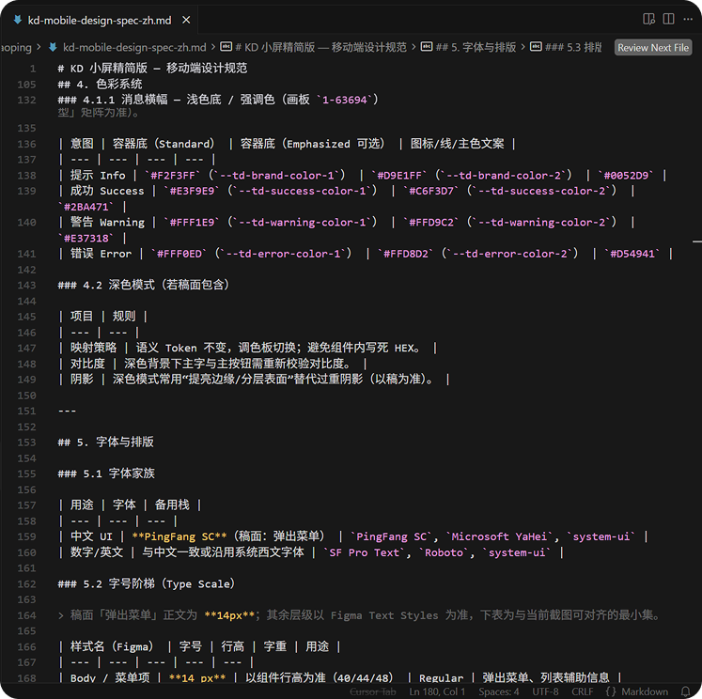The height and width of the screenshot is (699, 702).
Task: Open the '### 5.3 排版' breadcrumb dropdown
Action: point(573,47)
